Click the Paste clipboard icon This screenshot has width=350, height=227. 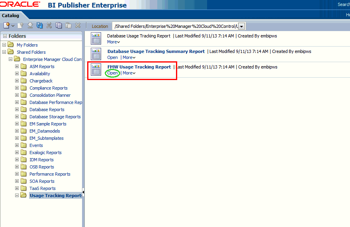pos(68,25)
